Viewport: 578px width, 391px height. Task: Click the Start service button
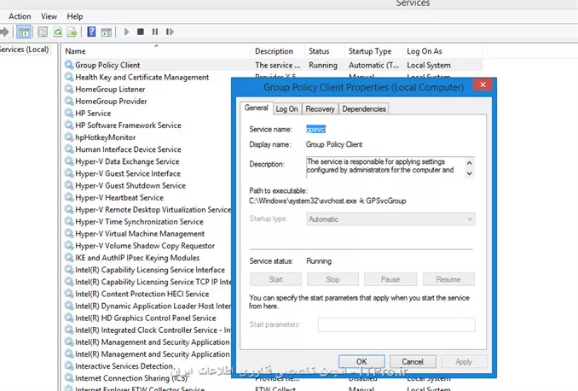pyautogui.click(x=275, y=279)
